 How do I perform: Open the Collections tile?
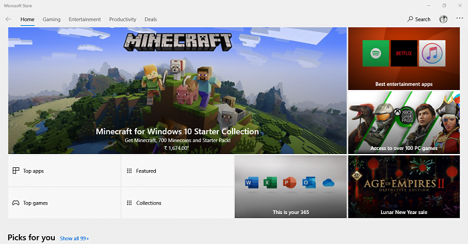click(177, 203)
